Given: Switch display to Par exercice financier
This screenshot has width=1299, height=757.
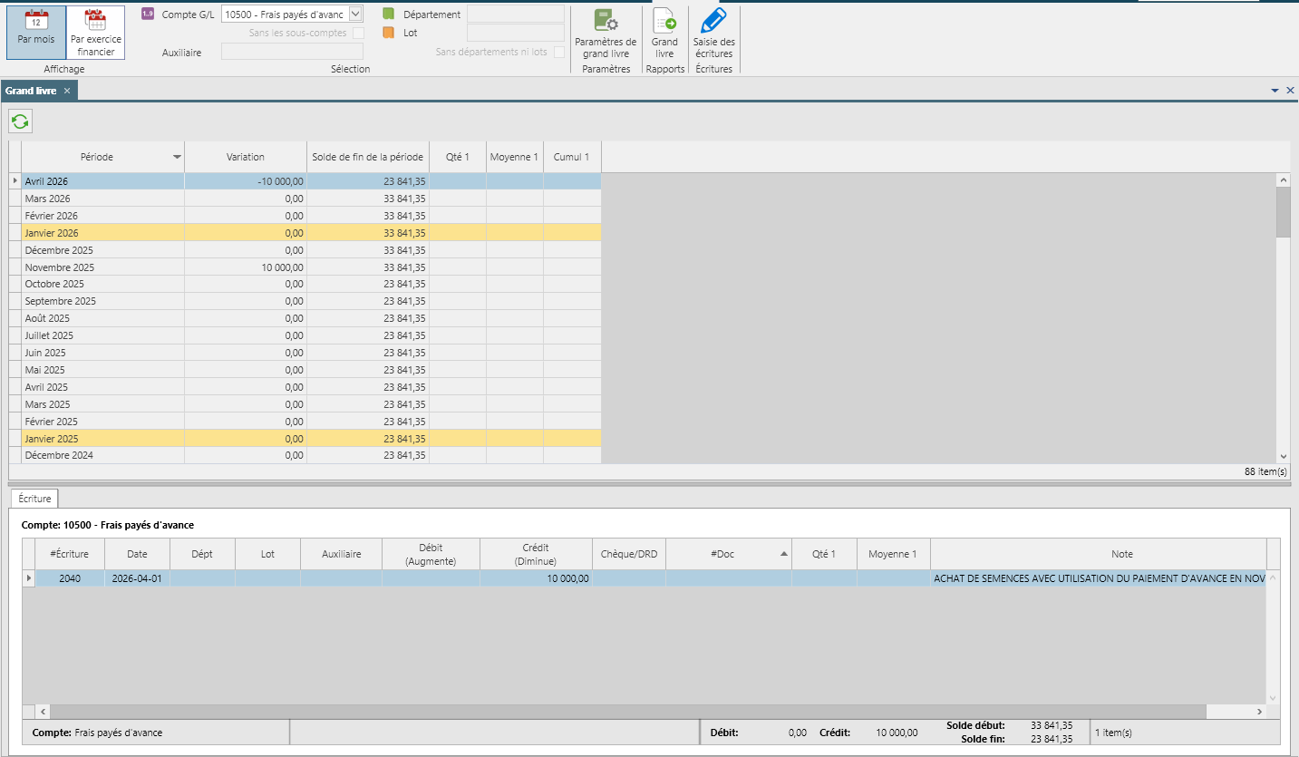Looking at the screenshot, I should [96, 33].
